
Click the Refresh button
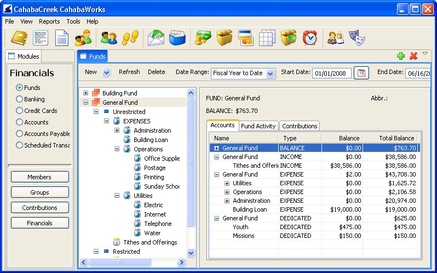point(129,72)
